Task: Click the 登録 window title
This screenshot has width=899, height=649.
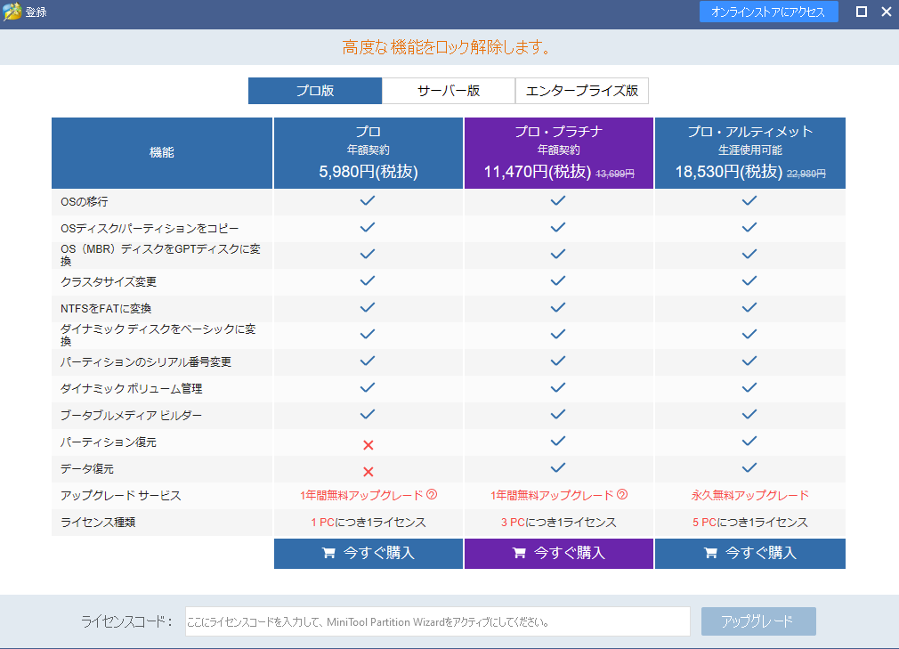Action: (x=36, y=12)
